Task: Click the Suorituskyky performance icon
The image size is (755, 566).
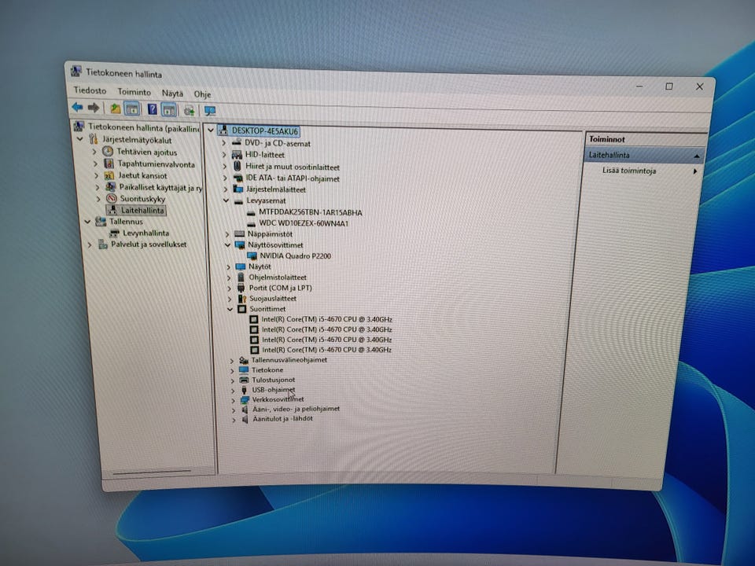Action: tap(111, 198)
